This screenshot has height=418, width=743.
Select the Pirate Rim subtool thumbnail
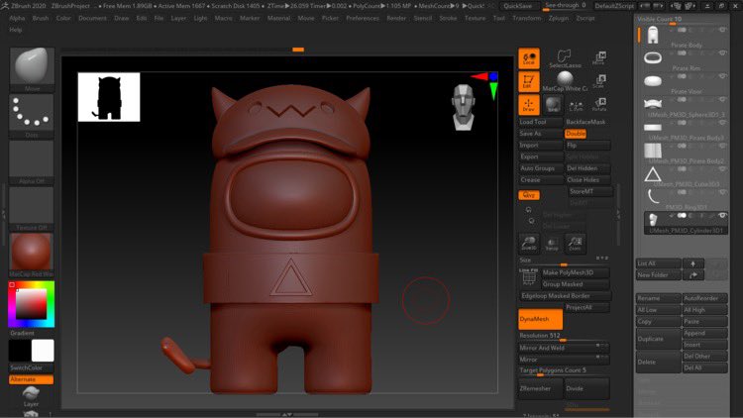(653, 58)
